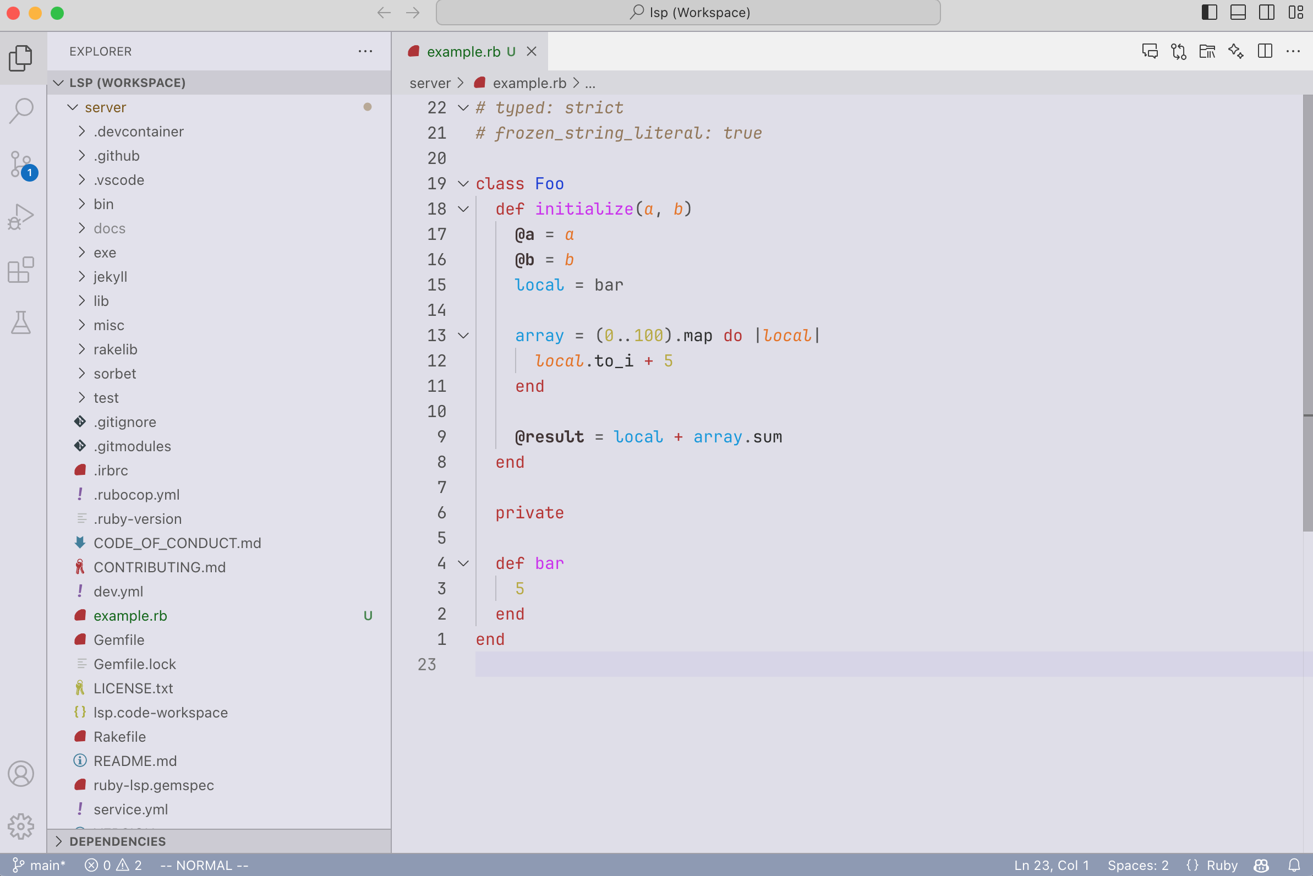Open .gitignore file
The height and width of the screenshot is (876, 1313).
219,422
